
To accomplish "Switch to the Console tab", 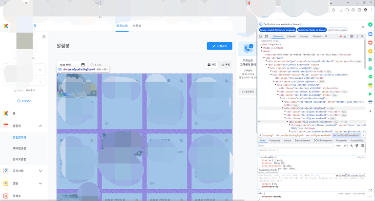I will 292,37.
